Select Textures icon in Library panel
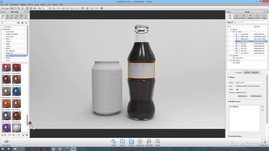Screen dimensions: 269x151 [x=21, y=16]
